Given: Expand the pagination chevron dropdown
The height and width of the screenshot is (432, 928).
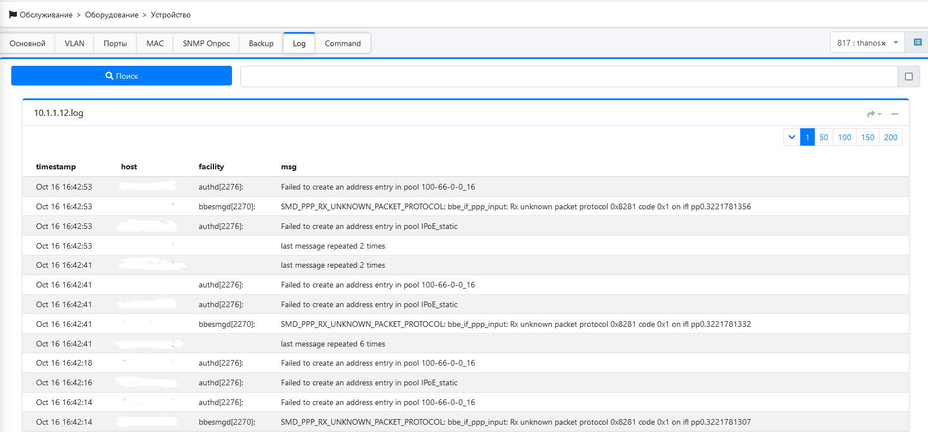Looking at the screenshot, I should (792, 137).
